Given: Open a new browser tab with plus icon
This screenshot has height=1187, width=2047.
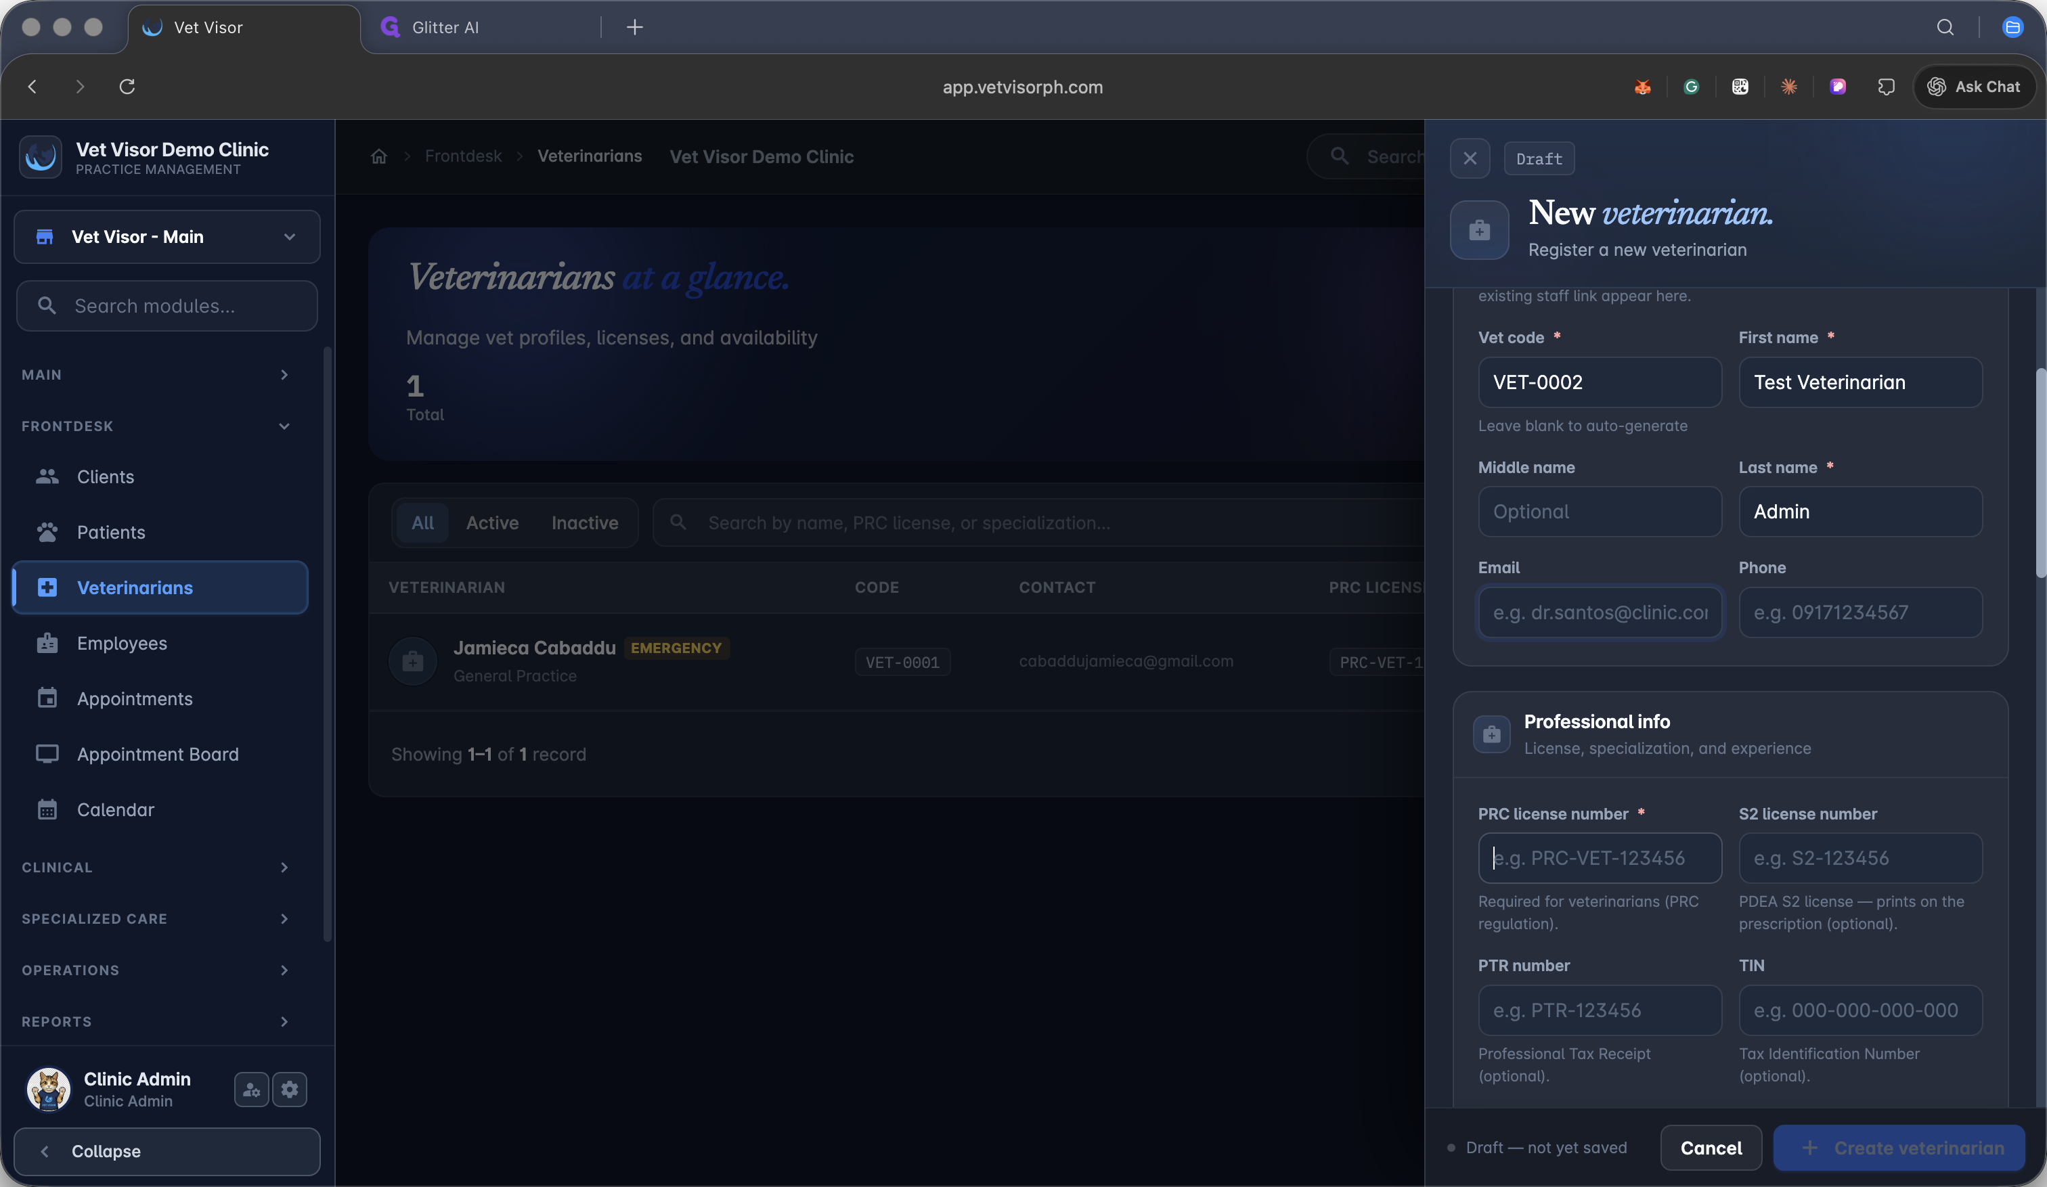Looking at the screenshot, I should click(x=634, y=28).
